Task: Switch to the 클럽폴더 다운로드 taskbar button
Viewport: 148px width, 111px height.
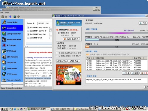Action: 38,109
